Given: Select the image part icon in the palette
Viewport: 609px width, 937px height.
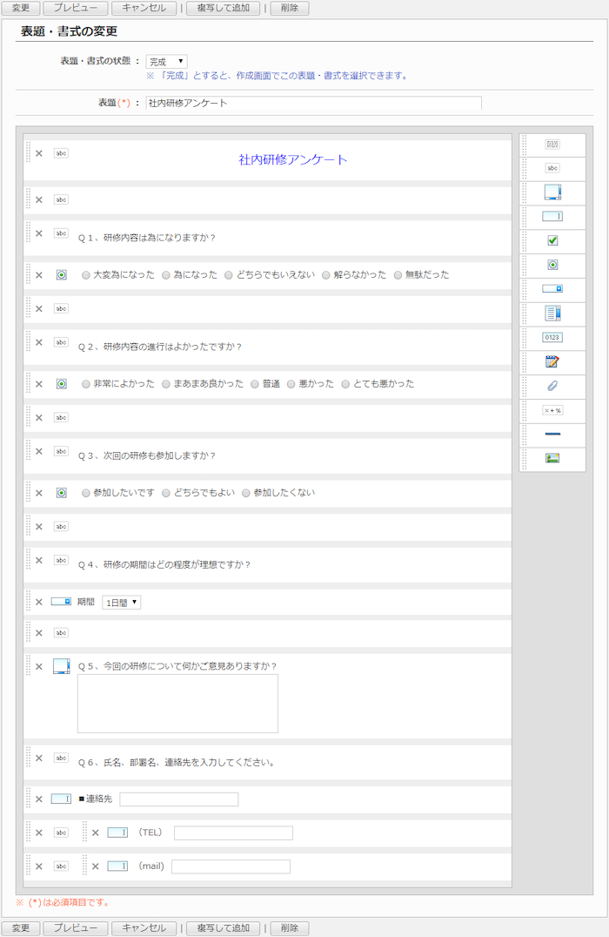Looking at the screenshot, I should [x=552, y=458].
